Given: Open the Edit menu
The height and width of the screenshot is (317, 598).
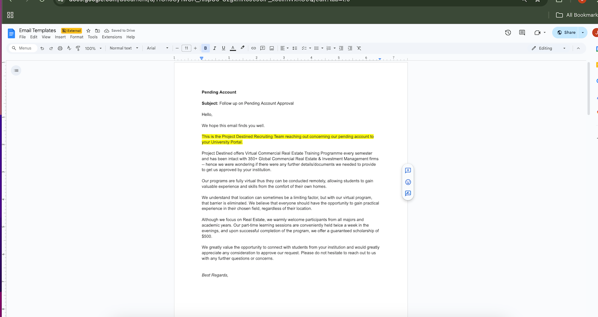Looking at the screenshot, I should click(x=34, y=37).
